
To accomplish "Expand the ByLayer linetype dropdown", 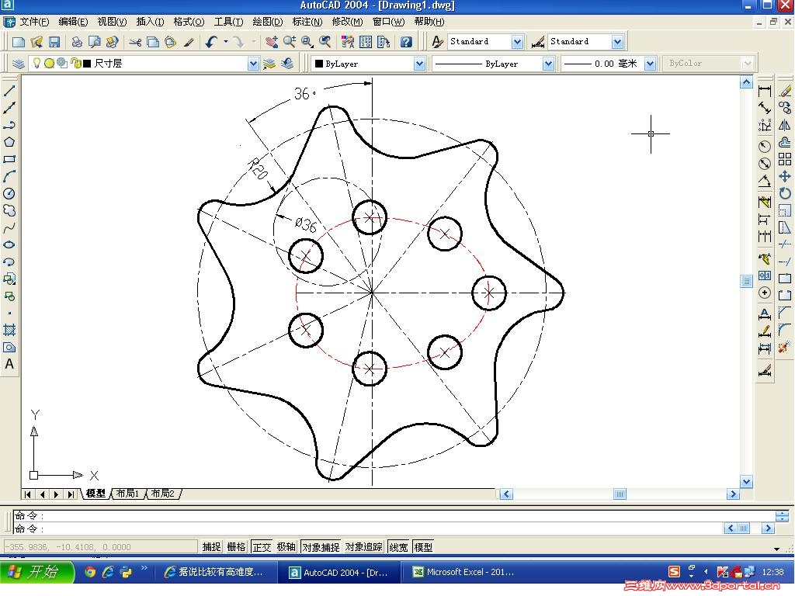I will [x=548, y=64].
